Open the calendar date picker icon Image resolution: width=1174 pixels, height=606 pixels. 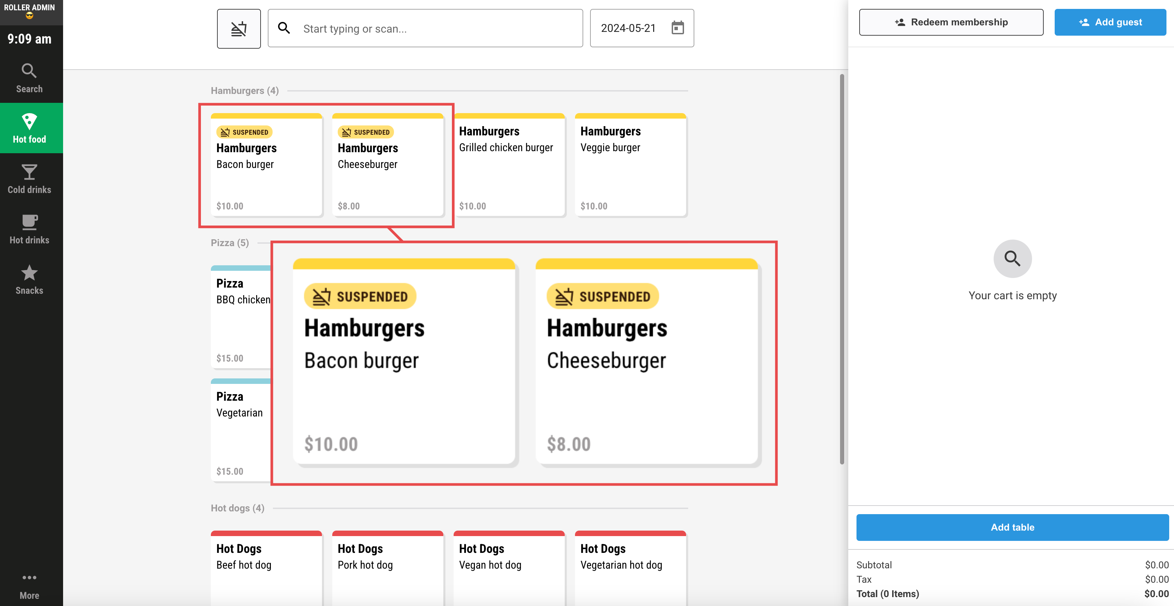pyautogui.click(x=677, y=28)
